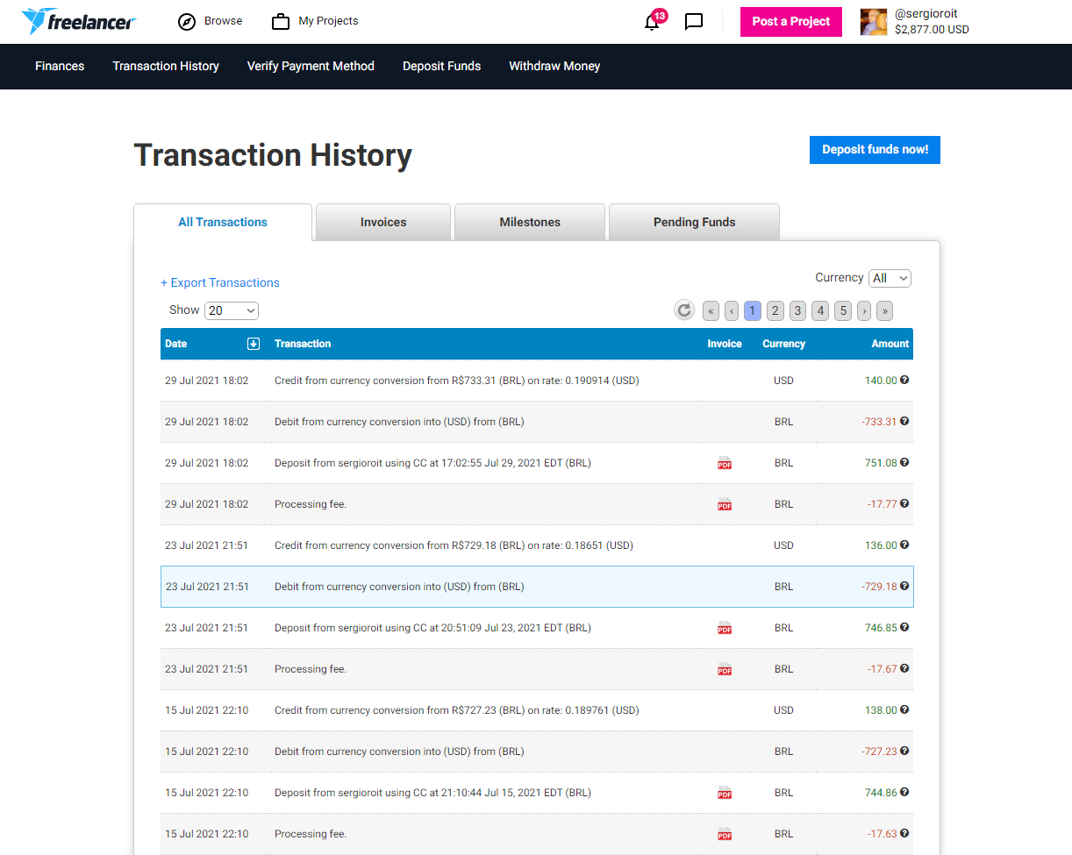Open Withdraw Money navigation item
This screenshot has height=855, width=1072.
tap(554, 66)
